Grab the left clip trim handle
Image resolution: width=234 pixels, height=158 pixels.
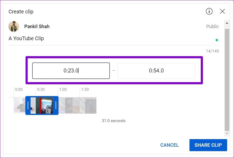pyautogui.click(x=28, y=105)
